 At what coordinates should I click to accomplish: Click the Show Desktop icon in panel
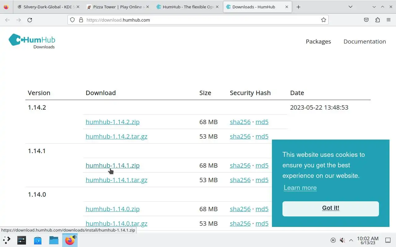point(388,240)
